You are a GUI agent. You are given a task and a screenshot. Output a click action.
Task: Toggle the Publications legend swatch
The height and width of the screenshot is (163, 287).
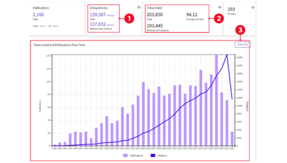point(125,156)
